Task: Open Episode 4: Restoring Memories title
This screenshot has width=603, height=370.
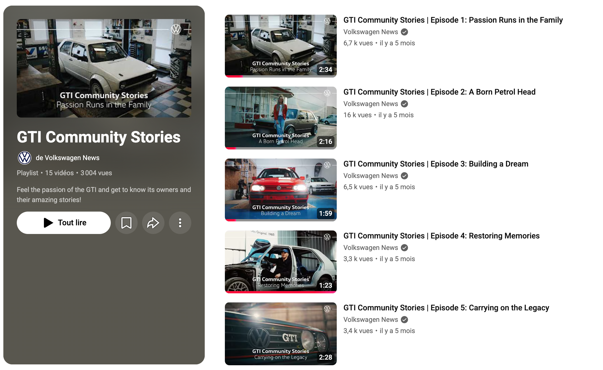Action: [x=441, y=236]
